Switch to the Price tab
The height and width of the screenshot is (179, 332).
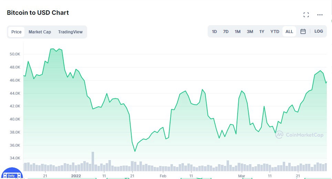pos(16,32)
